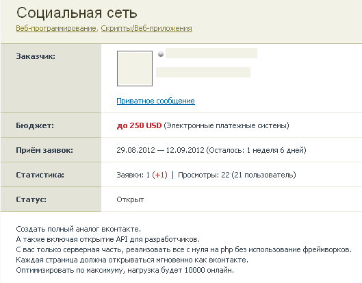Click the Бюджет row label

(x=35, y=125)
